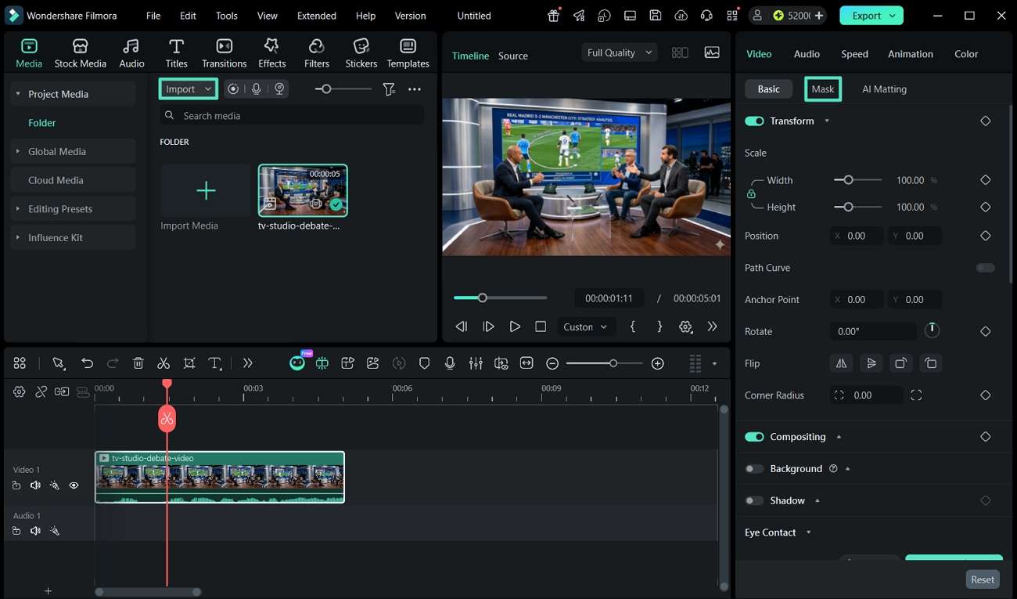Click the preview playback progress slider
Viewport: 1017px width, 599px height.
(501, 298)
